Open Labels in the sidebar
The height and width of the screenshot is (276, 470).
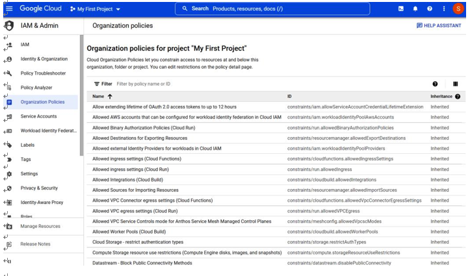point(27,145)
